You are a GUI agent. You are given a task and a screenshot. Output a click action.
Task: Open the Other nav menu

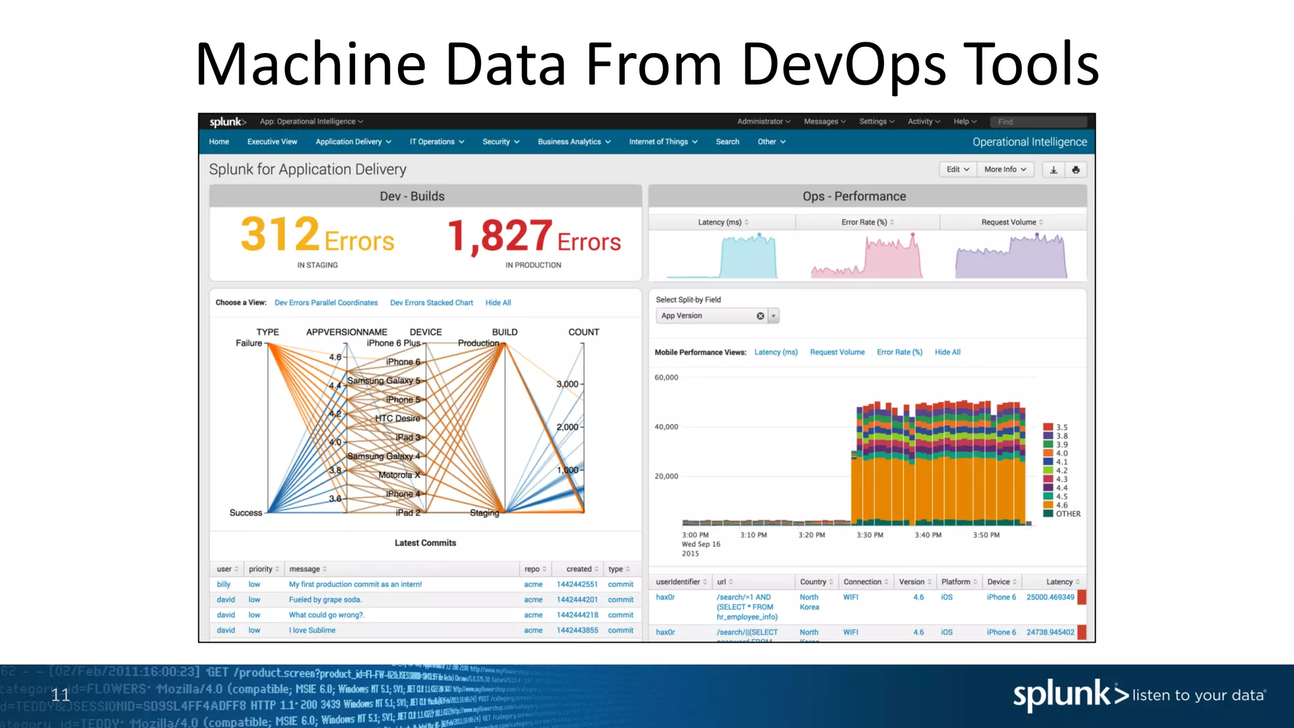(771, 142)
